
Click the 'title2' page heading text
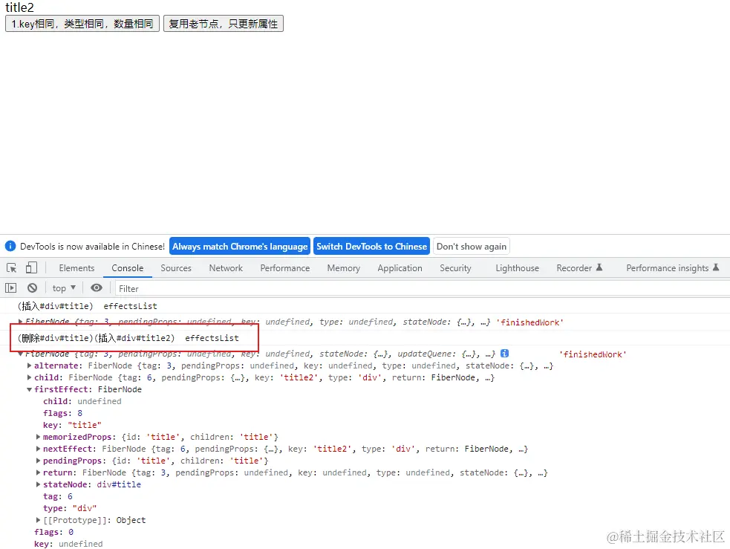click(19, 7)
